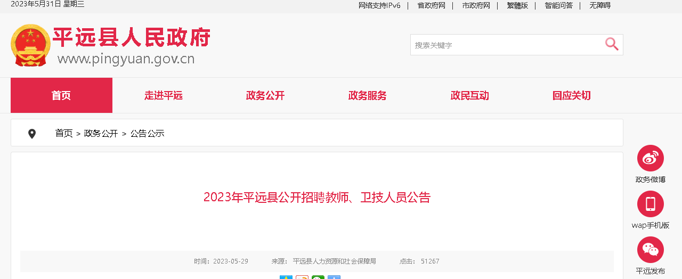Switch to 繁體版 version
Viewport: 682px width, 279px height.
point(517,5)
